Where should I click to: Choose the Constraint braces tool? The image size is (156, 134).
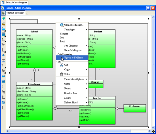coord(3,92)
